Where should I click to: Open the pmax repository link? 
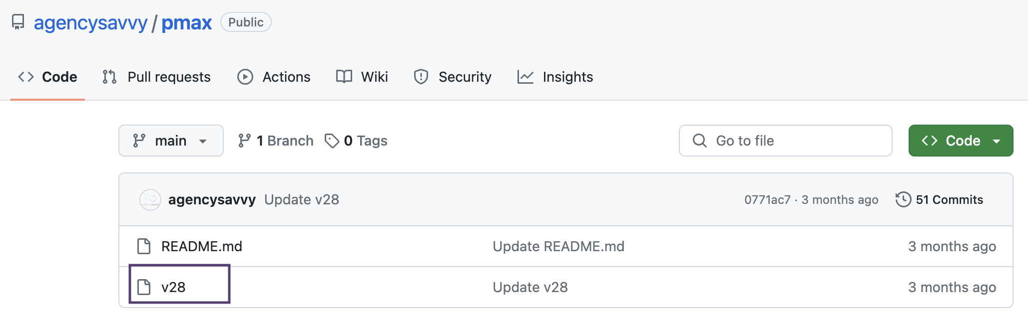click(186, 23)
